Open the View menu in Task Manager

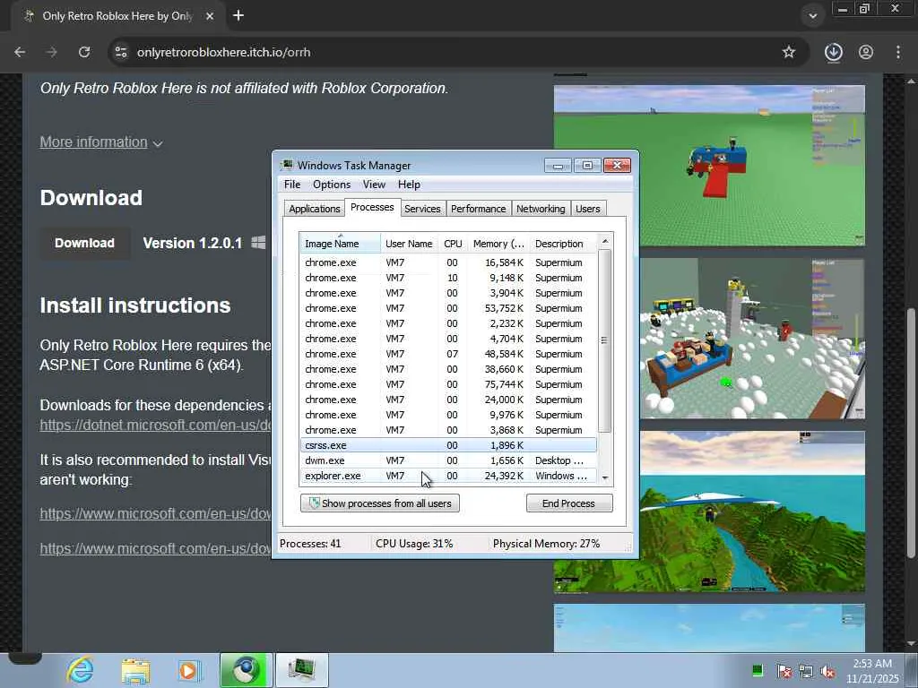coord(374,185)
